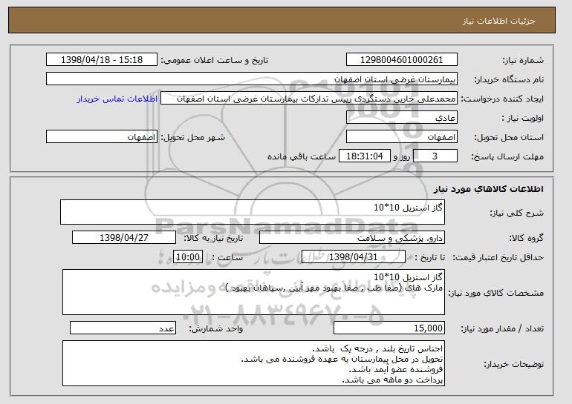Click the buyer notes text area

click(253, 363)
